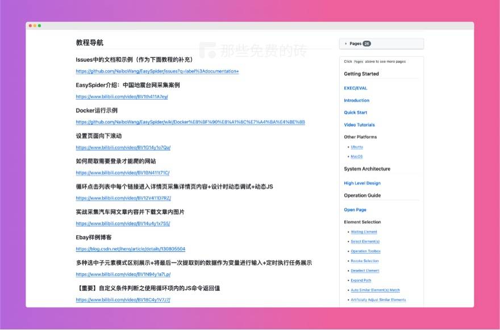Open the Video Tutorials sidebar page
The image size is (500, 330).
tap(359, 125)
